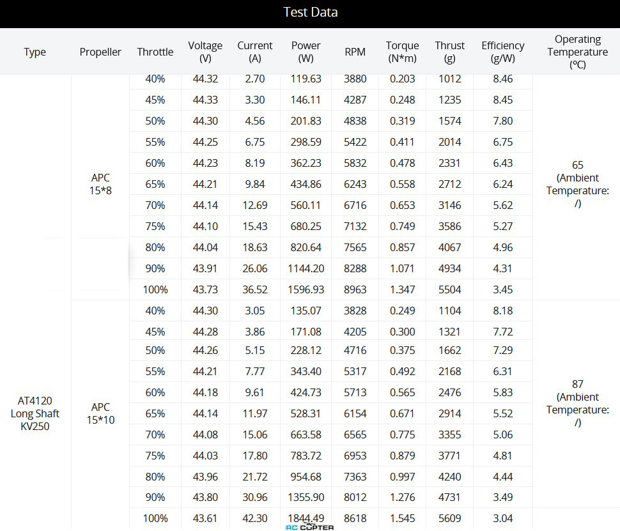Viewport: 620px width, 531px height.
Task: Select power value 1596.93
Action: 306,289
